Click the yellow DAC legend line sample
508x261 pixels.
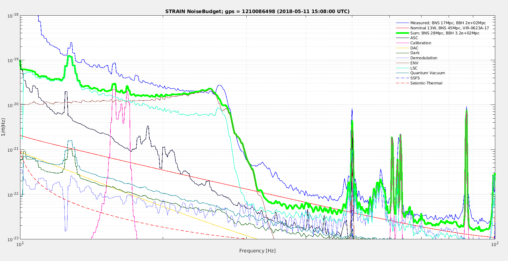pos(402,48)
